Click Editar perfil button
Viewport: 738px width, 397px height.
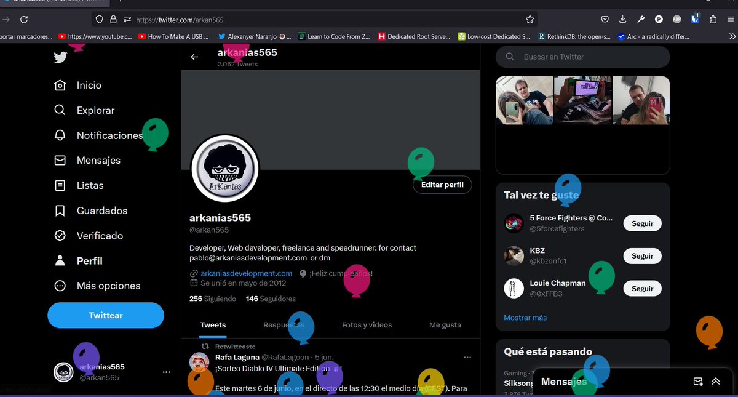pos(442,185)
